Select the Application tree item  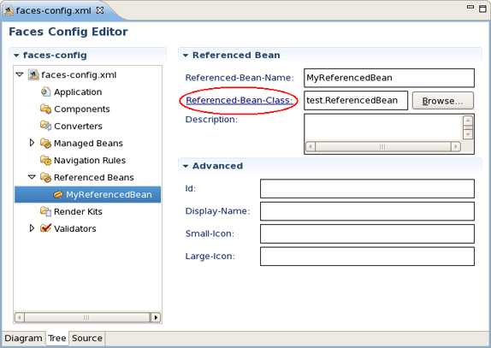(x=78, y=92)
